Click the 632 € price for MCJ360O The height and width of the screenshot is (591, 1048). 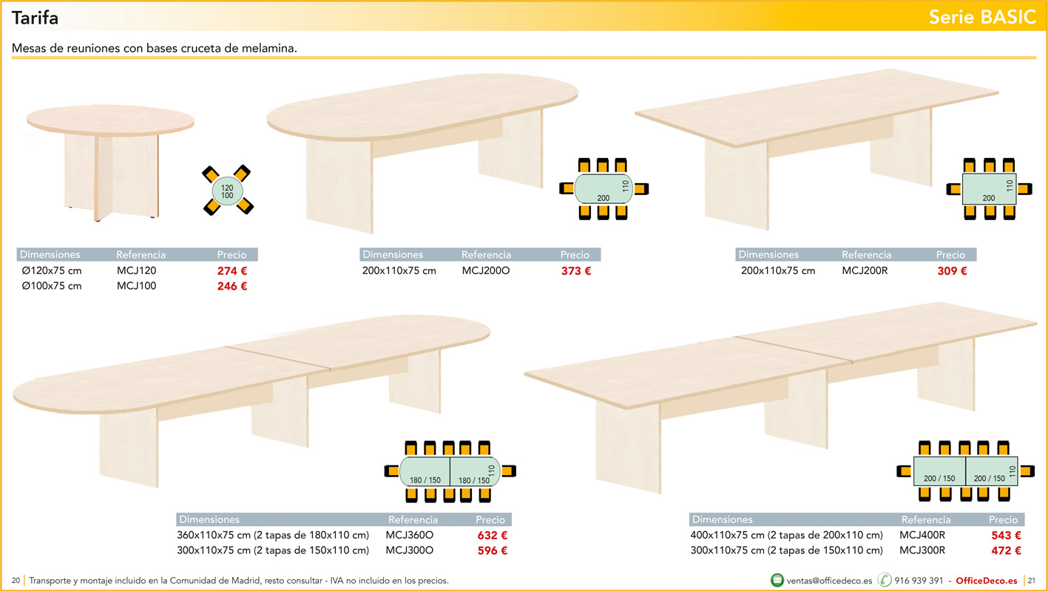click(x=493, y=536)
